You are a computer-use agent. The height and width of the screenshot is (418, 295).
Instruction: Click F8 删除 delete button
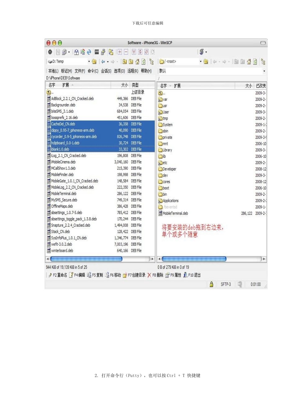point(155,275)
